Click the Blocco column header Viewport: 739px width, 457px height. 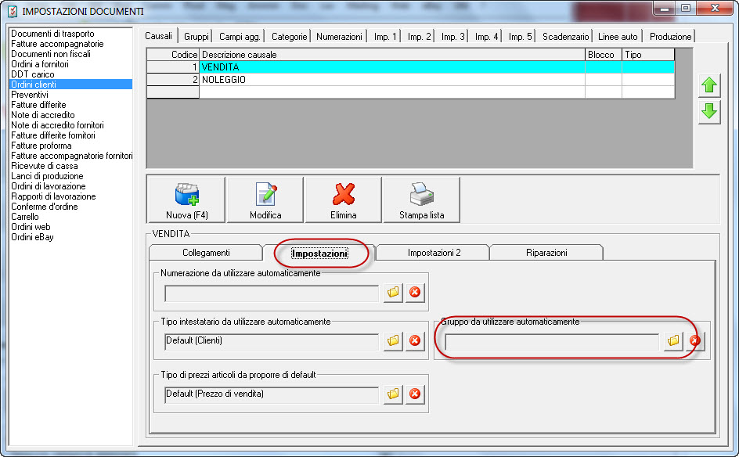click(604, 55)
